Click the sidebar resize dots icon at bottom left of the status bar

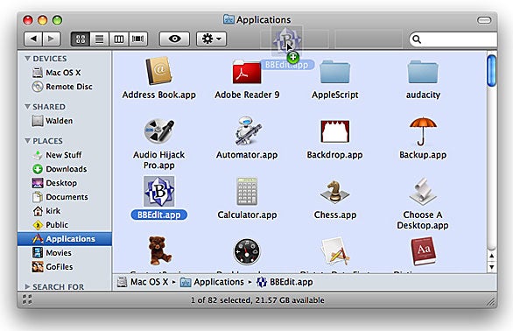pos(27,299)
